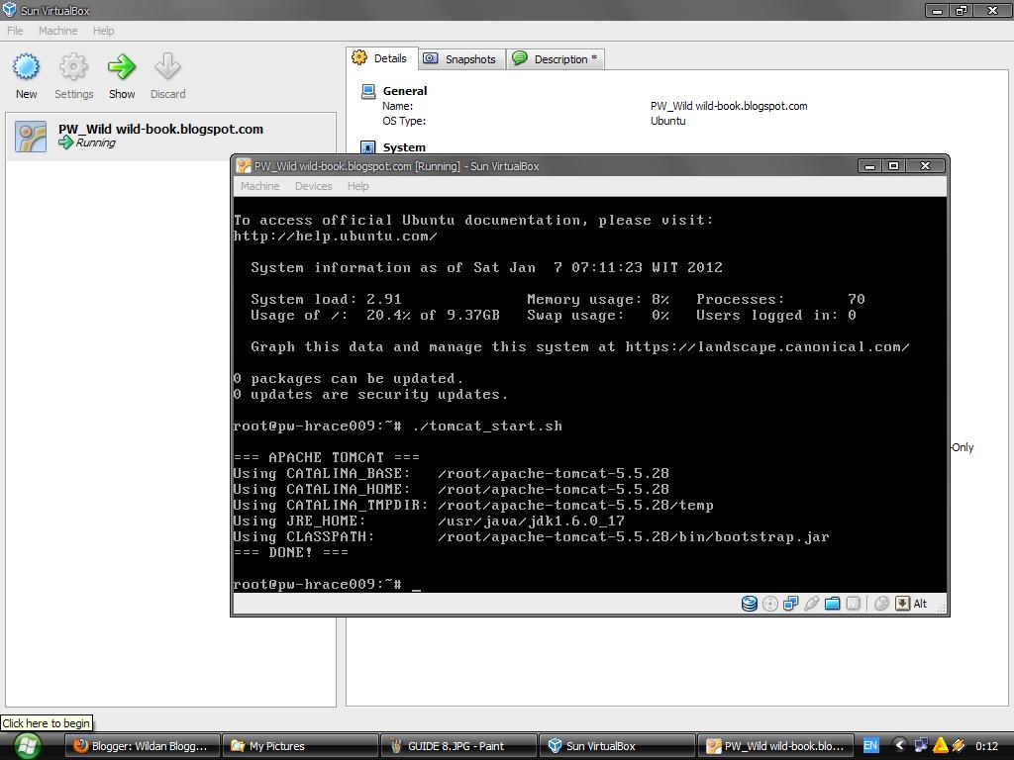
Task: Click the safely remove hardware tray icon
Action: 959,746
